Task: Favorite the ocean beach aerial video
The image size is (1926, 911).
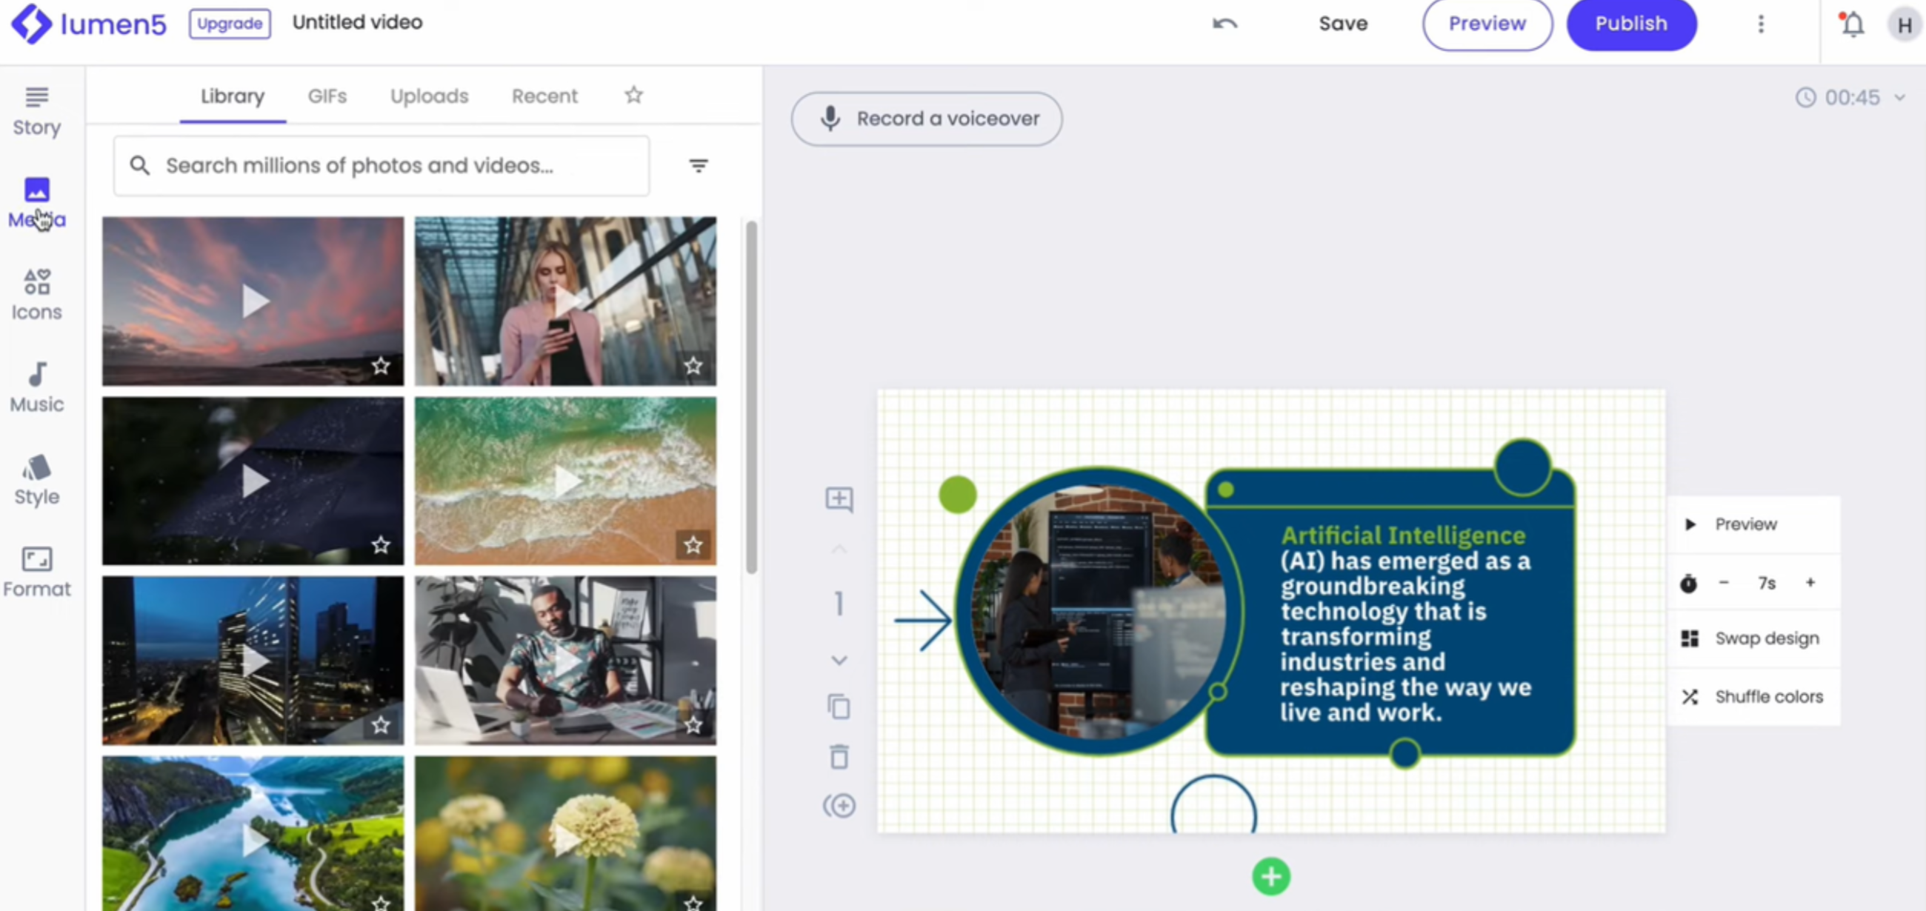Action: coord(693,545)
